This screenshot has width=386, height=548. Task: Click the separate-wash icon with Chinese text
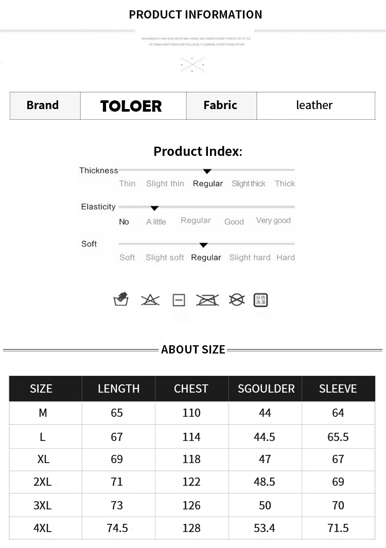pyautogui.click(x=261, y=299)
